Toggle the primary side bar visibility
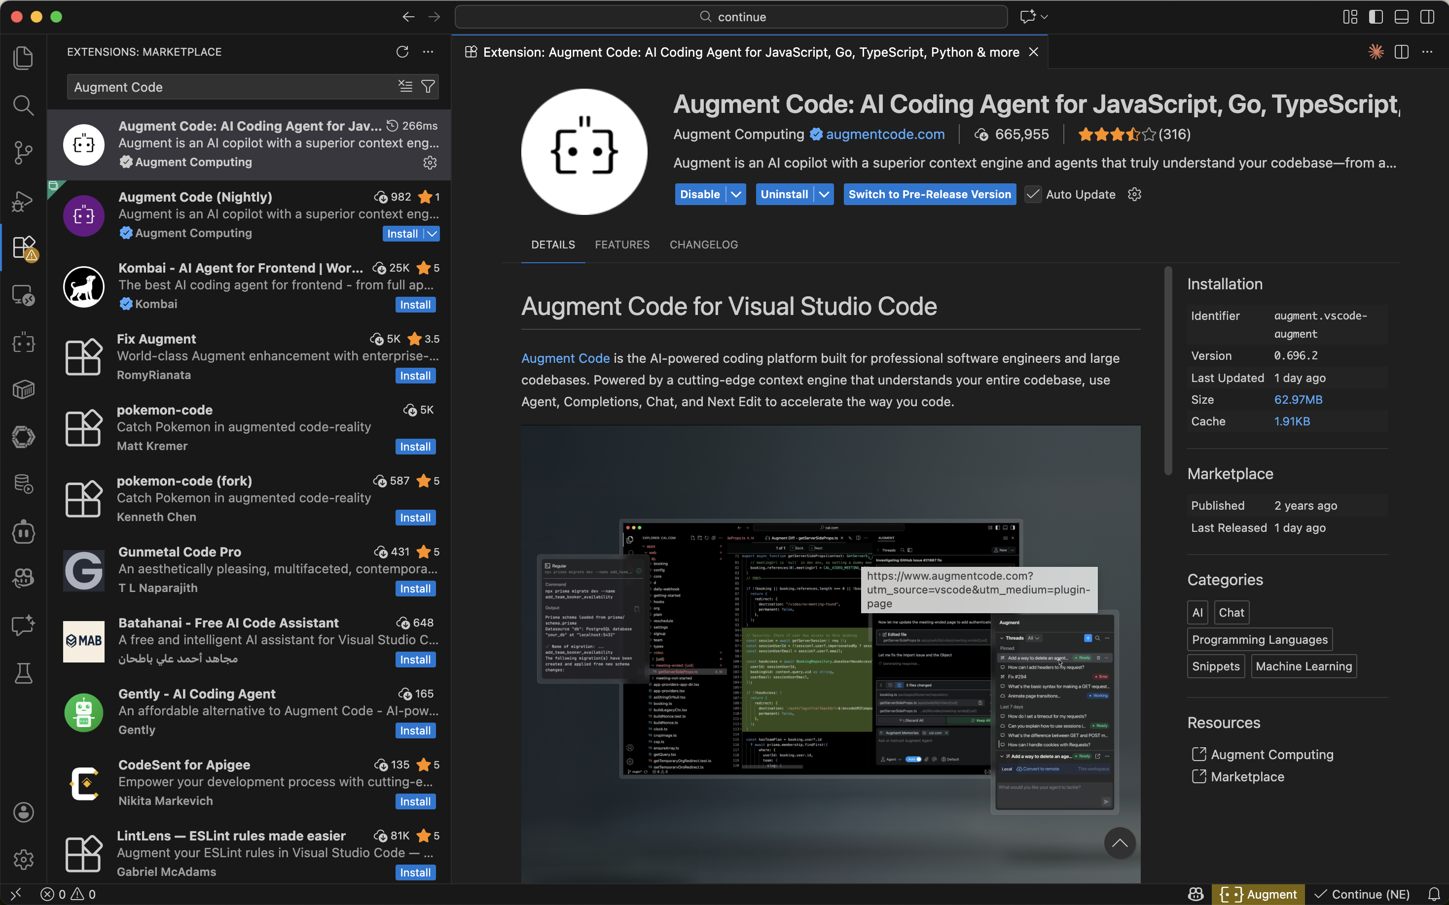Screen dimensions: 1449x905 [1376, 17]
